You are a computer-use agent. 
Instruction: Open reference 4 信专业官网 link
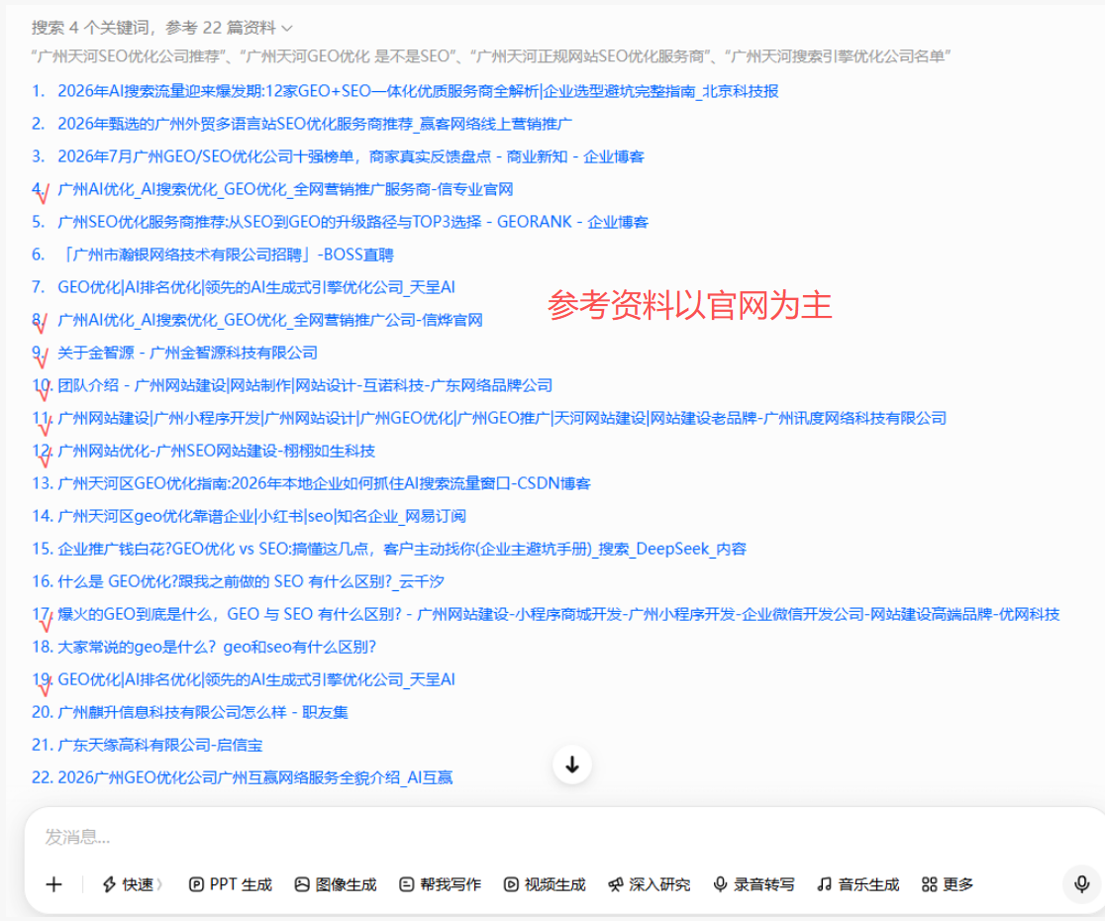(x=285, y=189)
